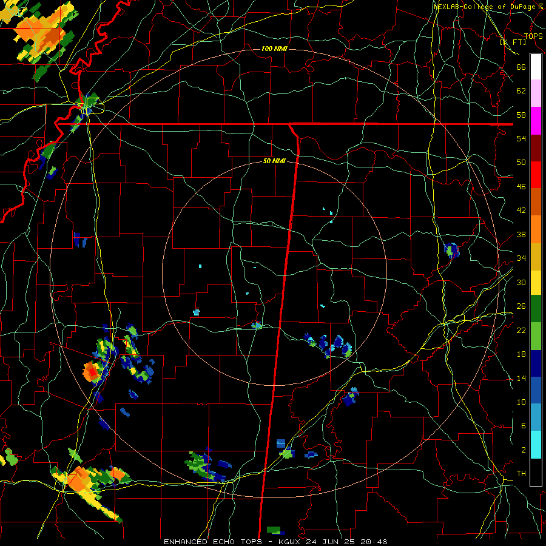Click the white swatch in the tops legend
Image resolution: width=546 pixels, height=546 pixels.
coord(536,67)
